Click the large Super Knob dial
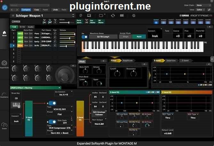The image size is (214, 146). point(65,75)
